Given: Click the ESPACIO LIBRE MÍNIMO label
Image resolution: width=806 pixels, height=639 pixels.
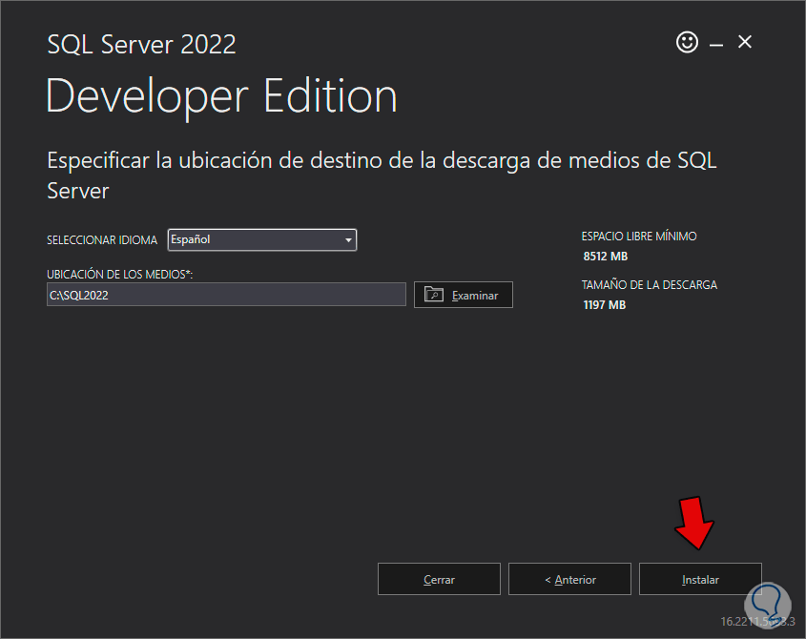Looking at the screenshot, I should click(639, 236).
